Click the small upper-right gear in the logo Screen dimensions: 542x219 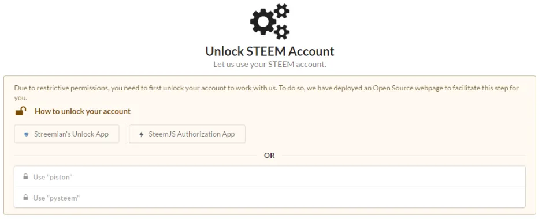pyautogui.click(x=282, y=11)
